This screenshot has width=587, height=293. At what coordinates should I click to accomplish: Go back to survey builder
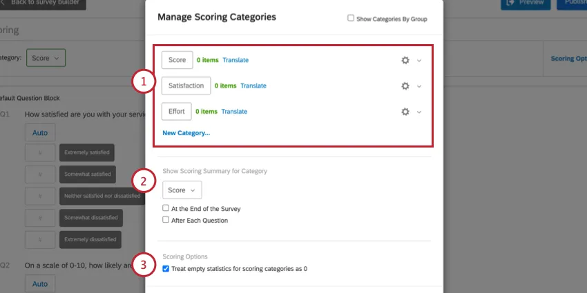coord(44,3)
